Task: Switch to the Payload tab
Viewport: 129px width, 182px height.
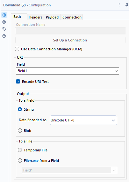Action: click(x=52, y=17)
